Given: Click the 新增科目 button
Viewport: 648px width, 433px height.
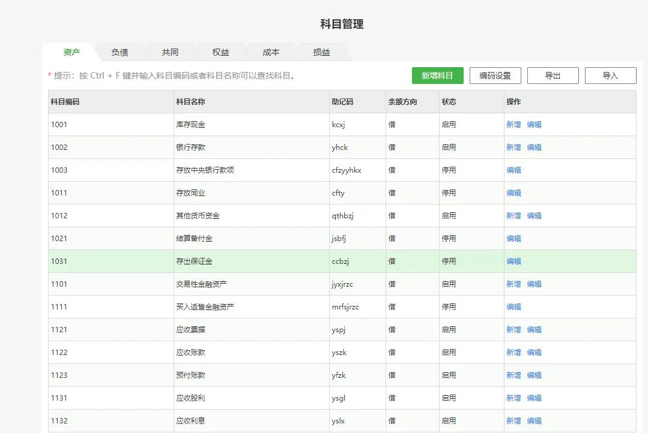Looking at the screenshot, I should click(437, 75).
